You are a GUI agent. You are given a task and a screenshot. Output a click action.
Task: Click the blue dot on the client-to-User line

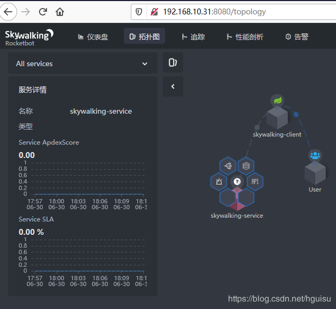coord(296,115)
